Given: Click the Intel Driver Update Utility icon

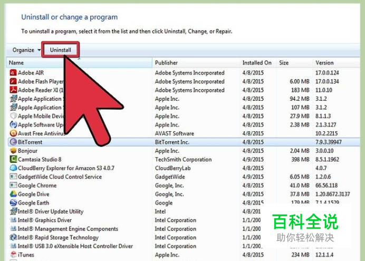Looking at the screenshot, I should point(13,211).
